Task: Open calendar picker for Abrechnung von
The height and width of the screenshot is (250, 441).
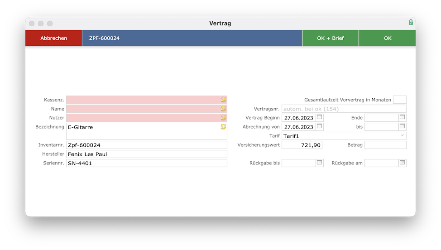Action: [x=319, y=126]
